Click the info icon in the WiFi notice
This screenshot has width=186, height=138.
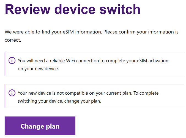[x=12, y=60]
